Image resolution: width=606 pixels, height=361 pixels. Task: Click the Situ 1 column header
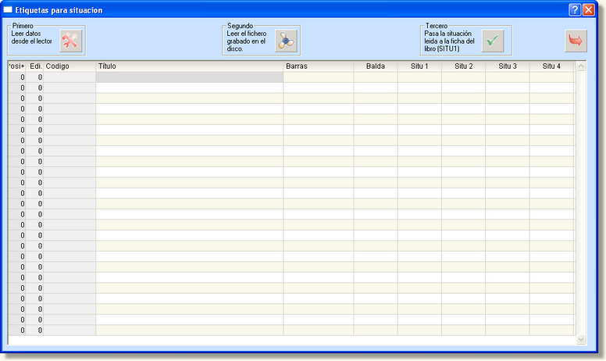pyautogui.click(x=419, y=66)
